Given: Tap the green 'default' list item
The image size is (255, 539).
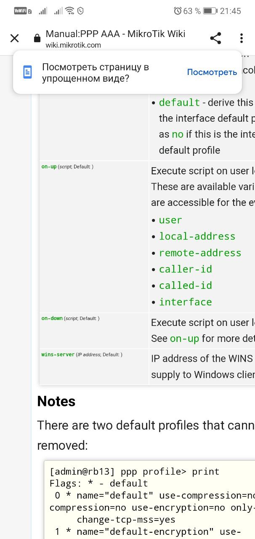Looking at the screenshot, I should [x=179, y=102].
